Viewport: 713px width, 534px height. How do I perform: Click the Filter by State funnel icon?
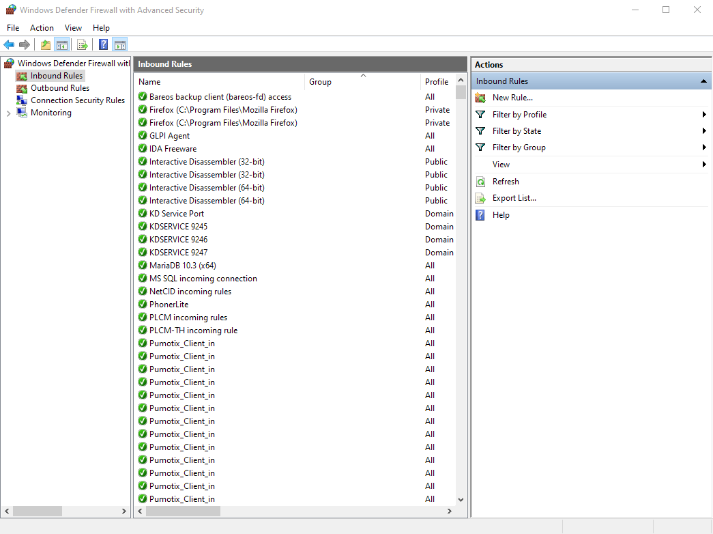480,131
